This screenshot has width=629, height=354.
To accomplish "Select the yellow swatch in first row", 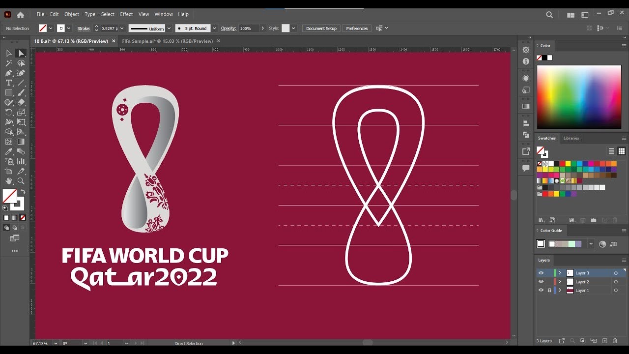I will pos(568,164).
